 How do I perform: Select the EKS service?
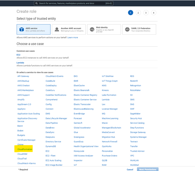click(x=76, y=76)
